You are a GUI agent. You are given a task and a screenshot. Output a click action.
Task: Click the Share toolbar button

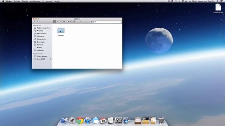[x=81, y=22]
